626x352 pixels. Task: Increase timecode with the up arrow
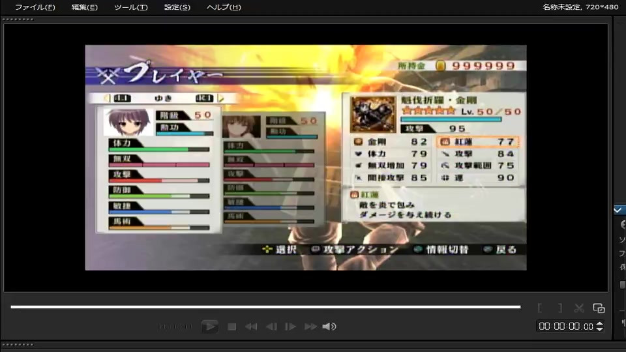coord(600,324)
